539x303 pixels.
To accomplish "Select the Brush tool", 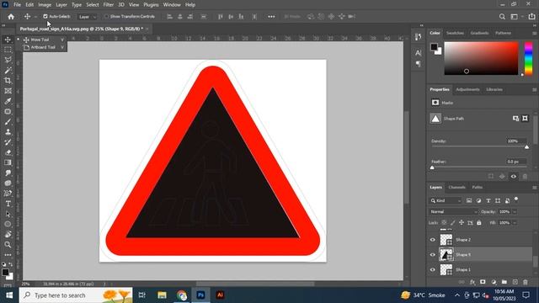I will (8, 121).
